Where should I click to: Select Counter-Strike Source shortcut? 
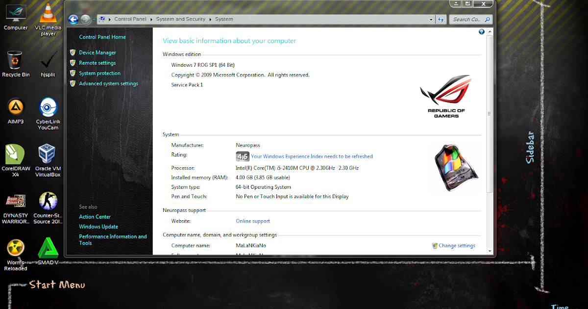point(48,208)
